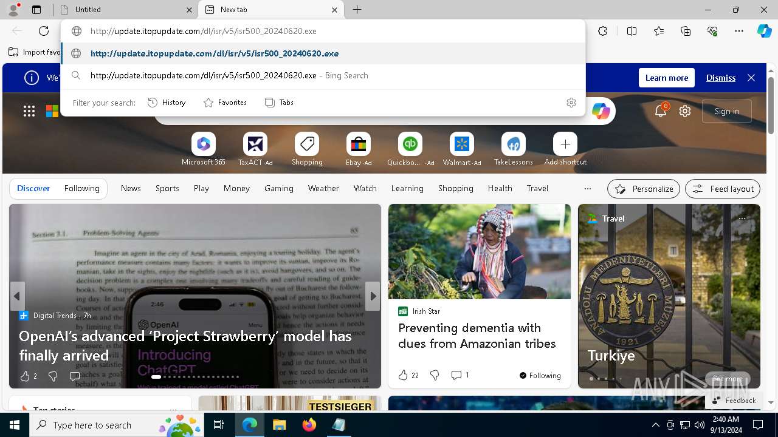Click the Windows Start button
The width and height of the screenshot is (778, 437).
click(x=15, y=425)
